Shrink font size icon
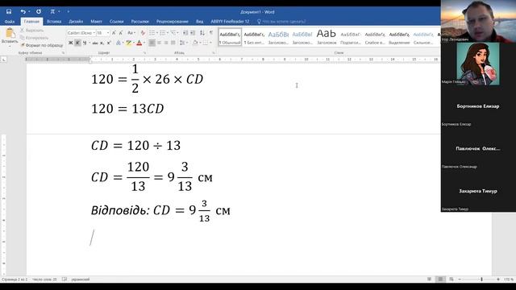The width and height of the screenshot is (516, 290). pos(121,33)
